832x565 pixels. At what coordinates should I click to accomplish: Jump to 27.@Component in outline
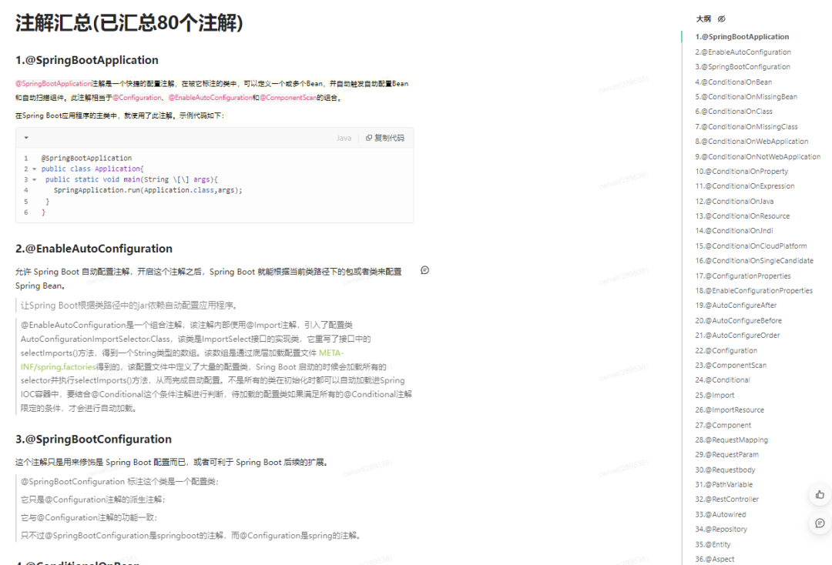tap(723, 425)
